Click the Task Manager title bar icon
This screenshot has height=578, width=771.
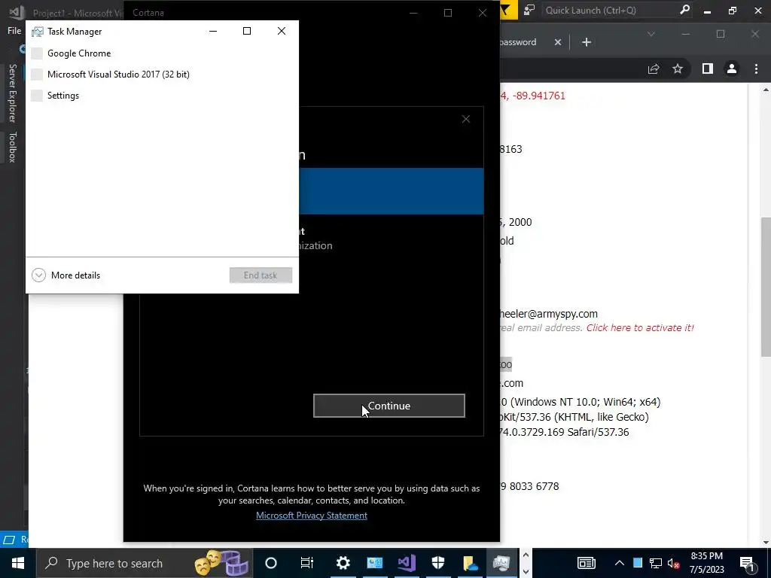coord(38,32)
